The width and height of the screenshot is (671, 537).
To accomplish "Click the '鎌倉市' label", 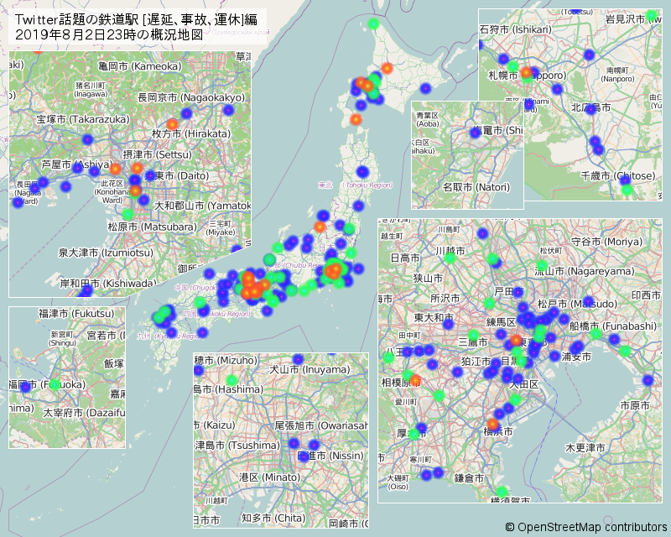I will (x=469, y=478).
